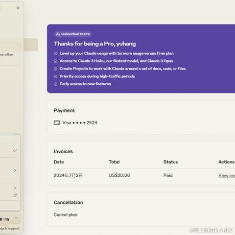Click 'Early access to new features' text

pos(85,84)
